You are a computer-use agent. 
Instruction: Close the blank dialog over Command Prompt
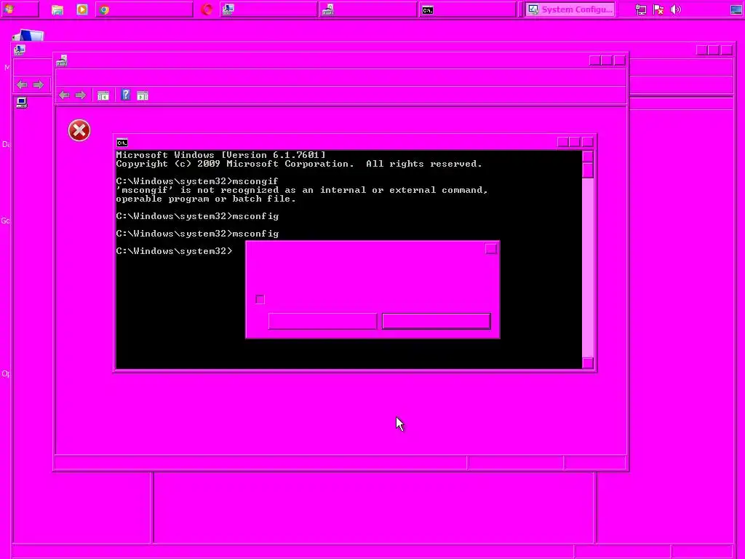click(x=491, y=249)
